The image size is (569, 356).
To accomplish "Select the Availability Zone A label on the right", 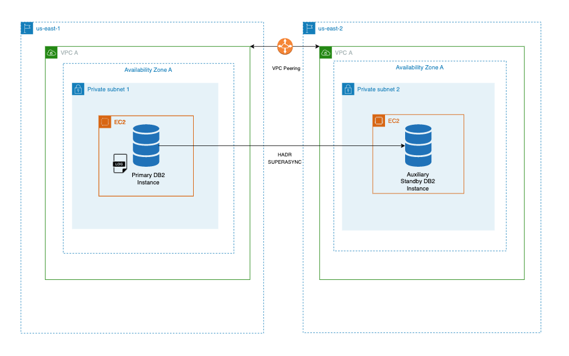I will coord(419,68).
